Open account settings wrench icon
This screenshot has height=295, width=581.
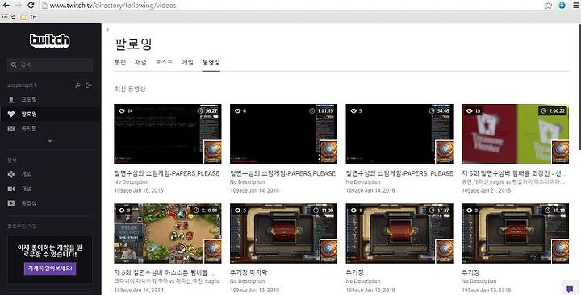click(x=77, y=85)
